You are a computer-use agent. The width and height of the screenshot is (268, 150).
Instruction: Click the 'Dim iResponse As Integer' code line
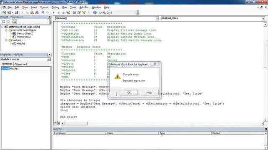point(80,100)
